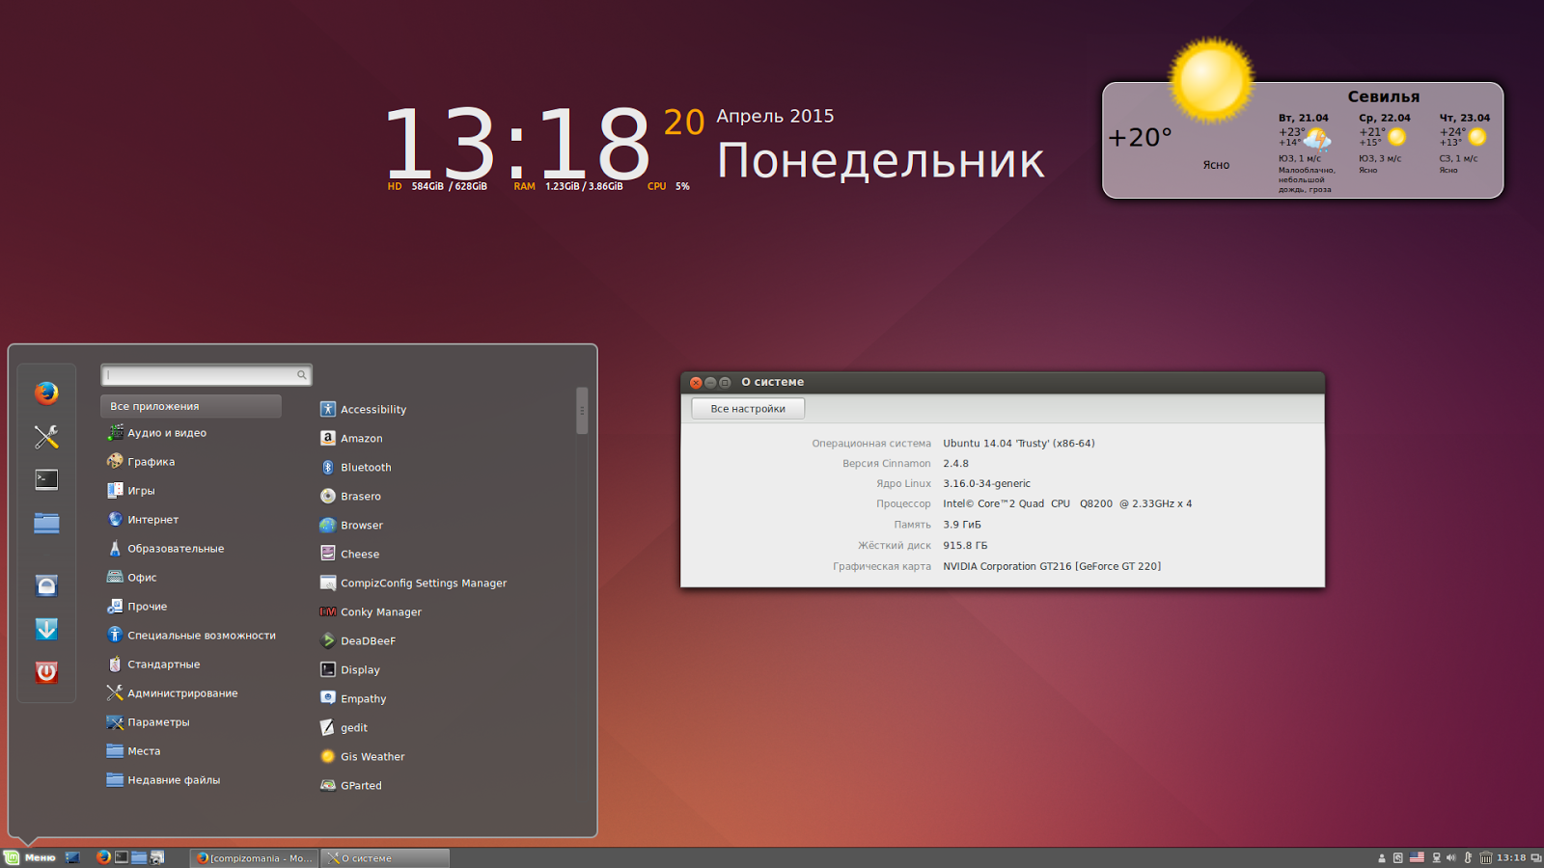Open the Игры category
The height and width of the screenshot is (868, 1544).
(x=131, y=491)
